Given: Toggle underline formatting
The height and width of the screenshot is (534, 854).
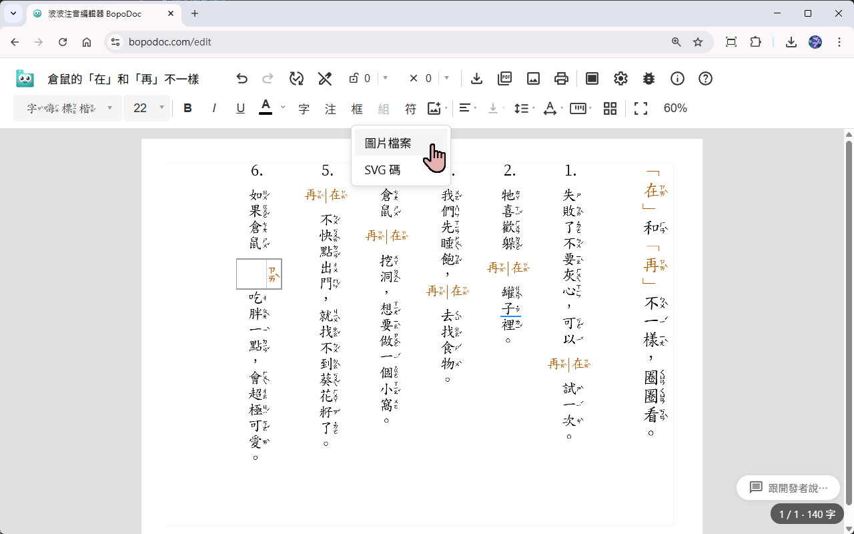Looking at the screenshot, I should (x=240, y=108).
